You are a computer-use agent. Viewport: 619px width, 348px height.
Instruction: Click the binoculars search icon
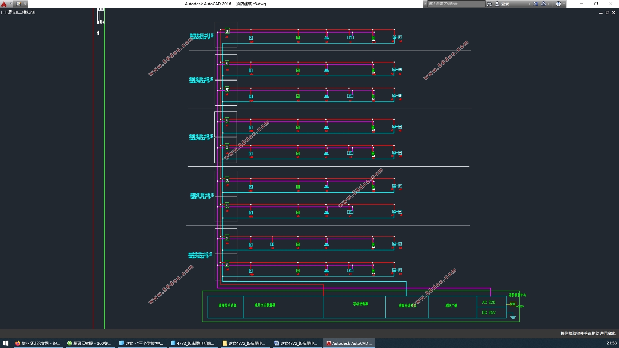(489, 4)
